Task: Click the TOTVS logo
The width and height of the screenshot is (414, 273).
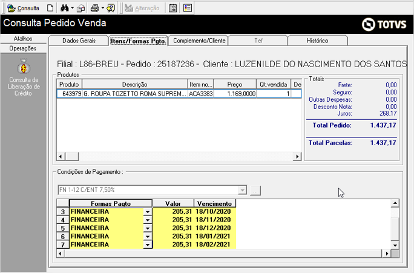Action: tap(384, 25)
